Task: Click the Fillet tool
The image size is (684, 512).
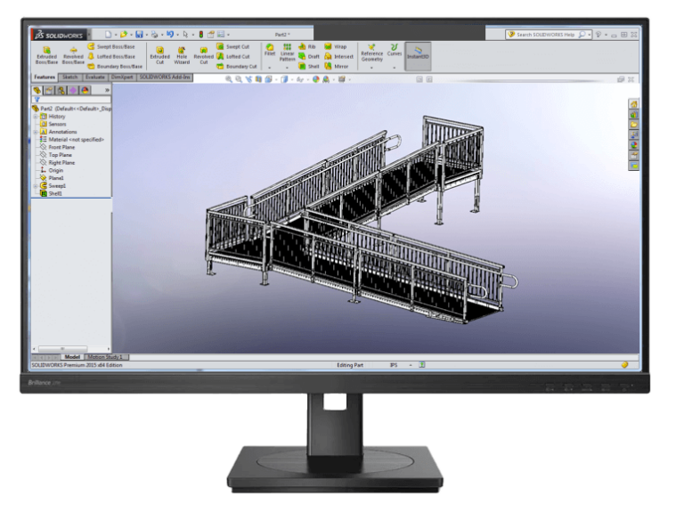Action: point(270,50)
